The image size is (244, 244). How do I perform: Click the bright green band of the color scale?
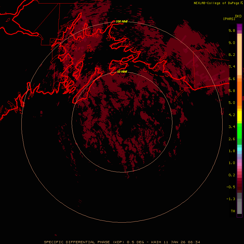point(239,131)
